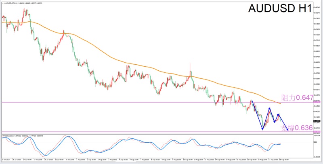
Task: Click the 0.001626 MACD scale value
Action: (317, 135)
